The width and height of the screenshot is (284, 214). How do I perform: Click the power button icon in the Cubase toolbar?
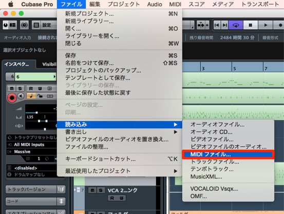pyautogui.click(x=6, y=25)
